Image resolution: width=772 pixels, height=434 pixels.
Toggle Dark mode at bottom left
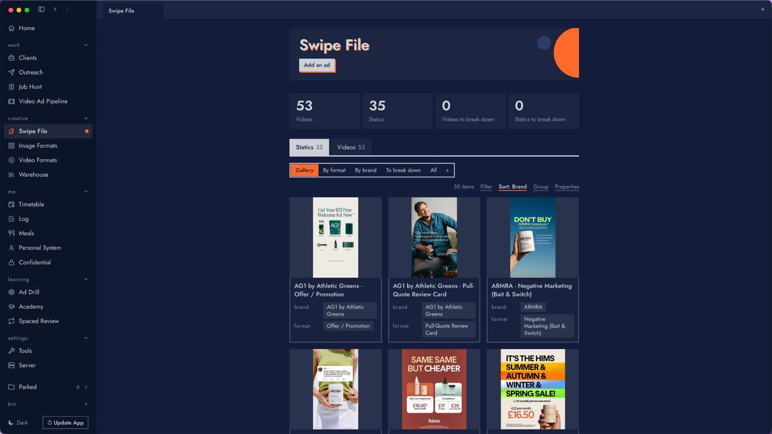[x=18, y=423]
